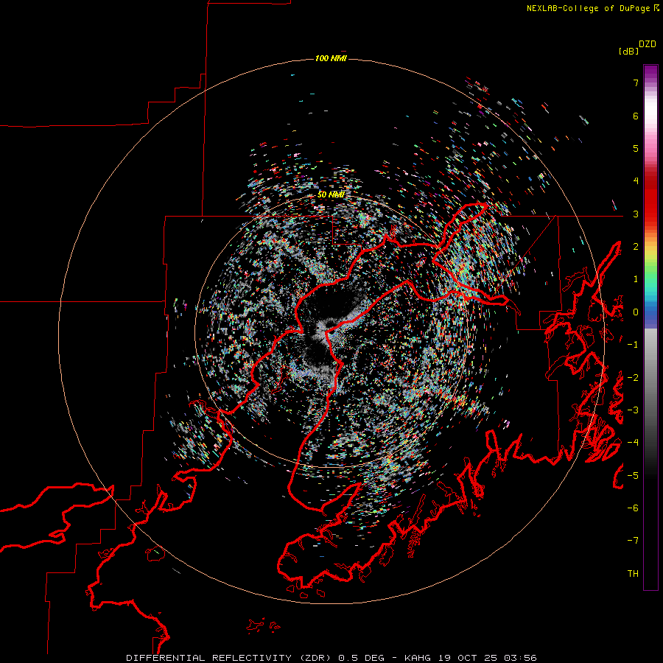Click the -3 scale value

point(633,410)
